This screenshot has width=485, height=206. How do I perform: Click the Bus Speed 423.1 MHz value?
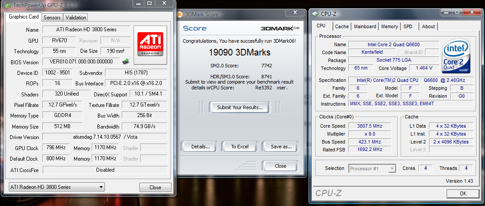pos(369,142)
